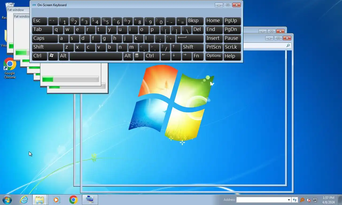Click the Home key
This screenshot has height=205, width=342.
tap(214, 21)
